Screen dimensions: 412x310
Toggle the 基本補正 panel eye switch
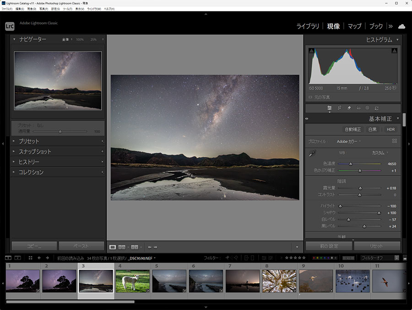307,119
